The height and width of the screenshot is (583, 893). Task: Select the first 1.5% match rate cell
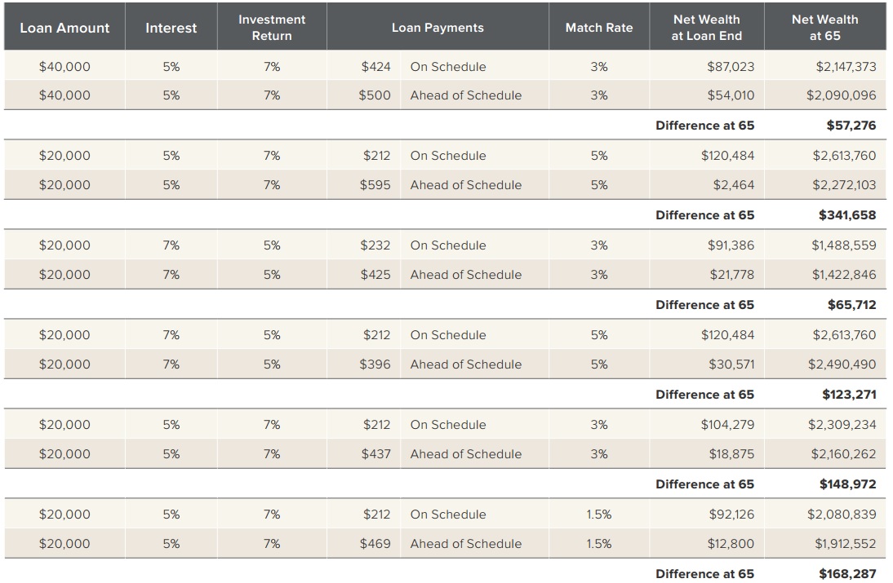[599, 515]
